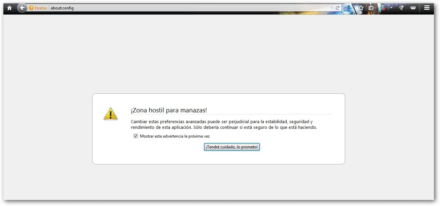Image resolution: width=440 pixels, height=206 pixels.
Task: Open private browsing mask icon
Action: pos(413,8)
